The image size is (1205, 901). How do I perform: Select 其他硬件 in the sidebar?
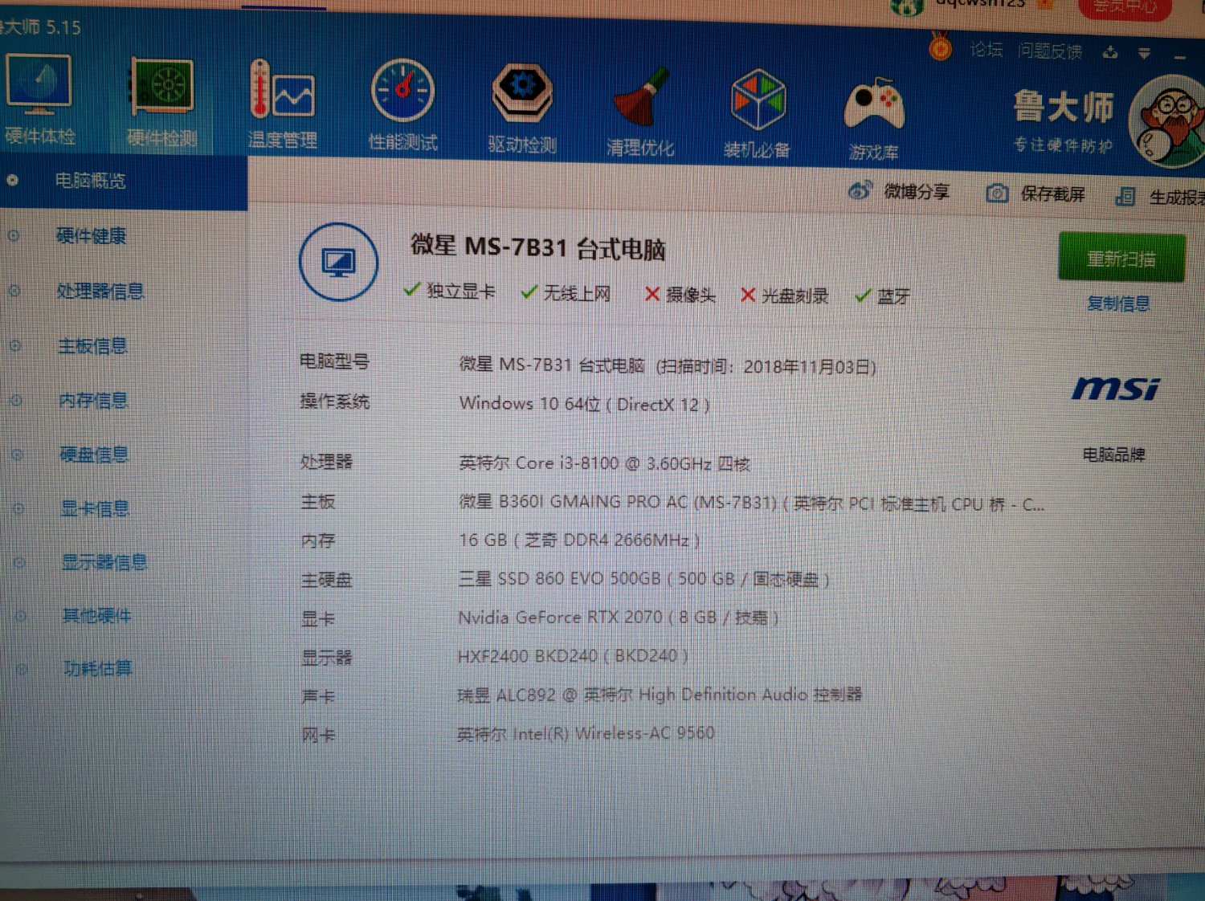97,616
